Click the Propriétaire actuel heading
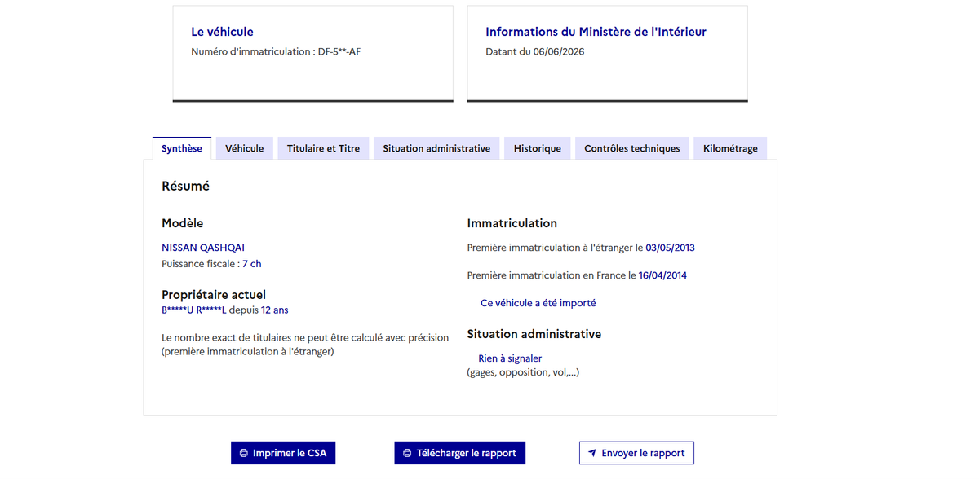The image size is (979, 479). click(x=214, y=295)
